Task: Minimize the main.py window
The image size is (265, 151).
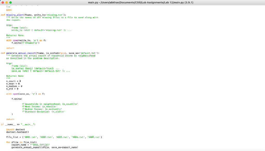Action: [x=6, y=3]
